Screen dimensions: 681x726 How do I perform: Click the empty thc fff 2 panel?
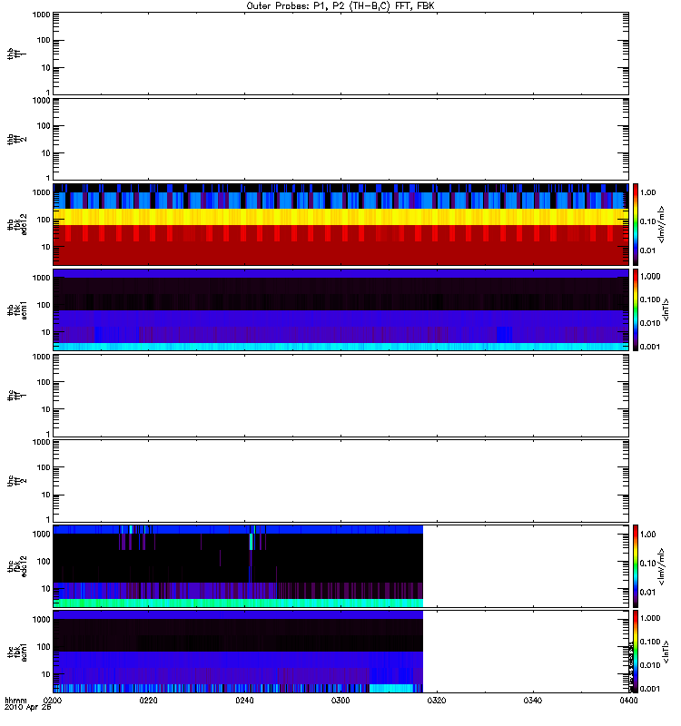pos(340,481)
